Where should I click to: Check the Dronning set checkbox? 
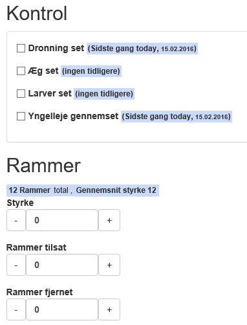pyautogui.click(x=21, y=49)
